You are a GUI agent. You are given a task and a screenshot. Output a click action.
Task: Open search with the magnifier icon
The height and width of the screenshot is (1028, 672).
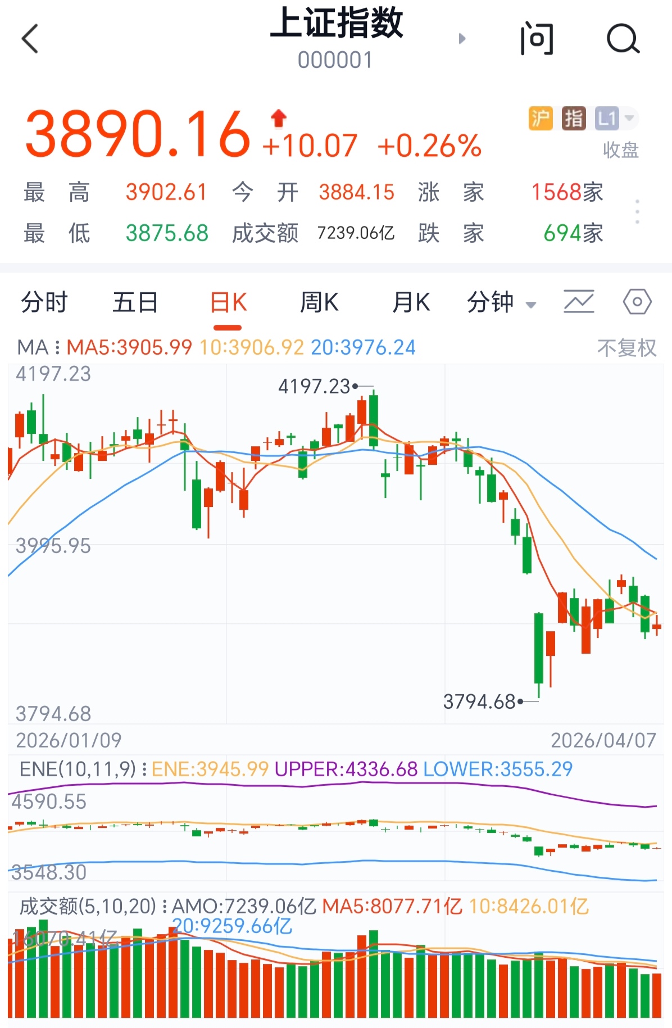(x=623, y=39)
